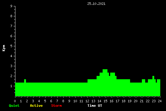Click the hour 0 label on time axis
The image size is (166, 111).
15,101
